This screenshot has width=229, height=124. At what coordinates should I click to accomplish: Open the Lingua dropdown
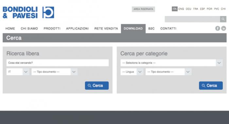coord(132,72)
